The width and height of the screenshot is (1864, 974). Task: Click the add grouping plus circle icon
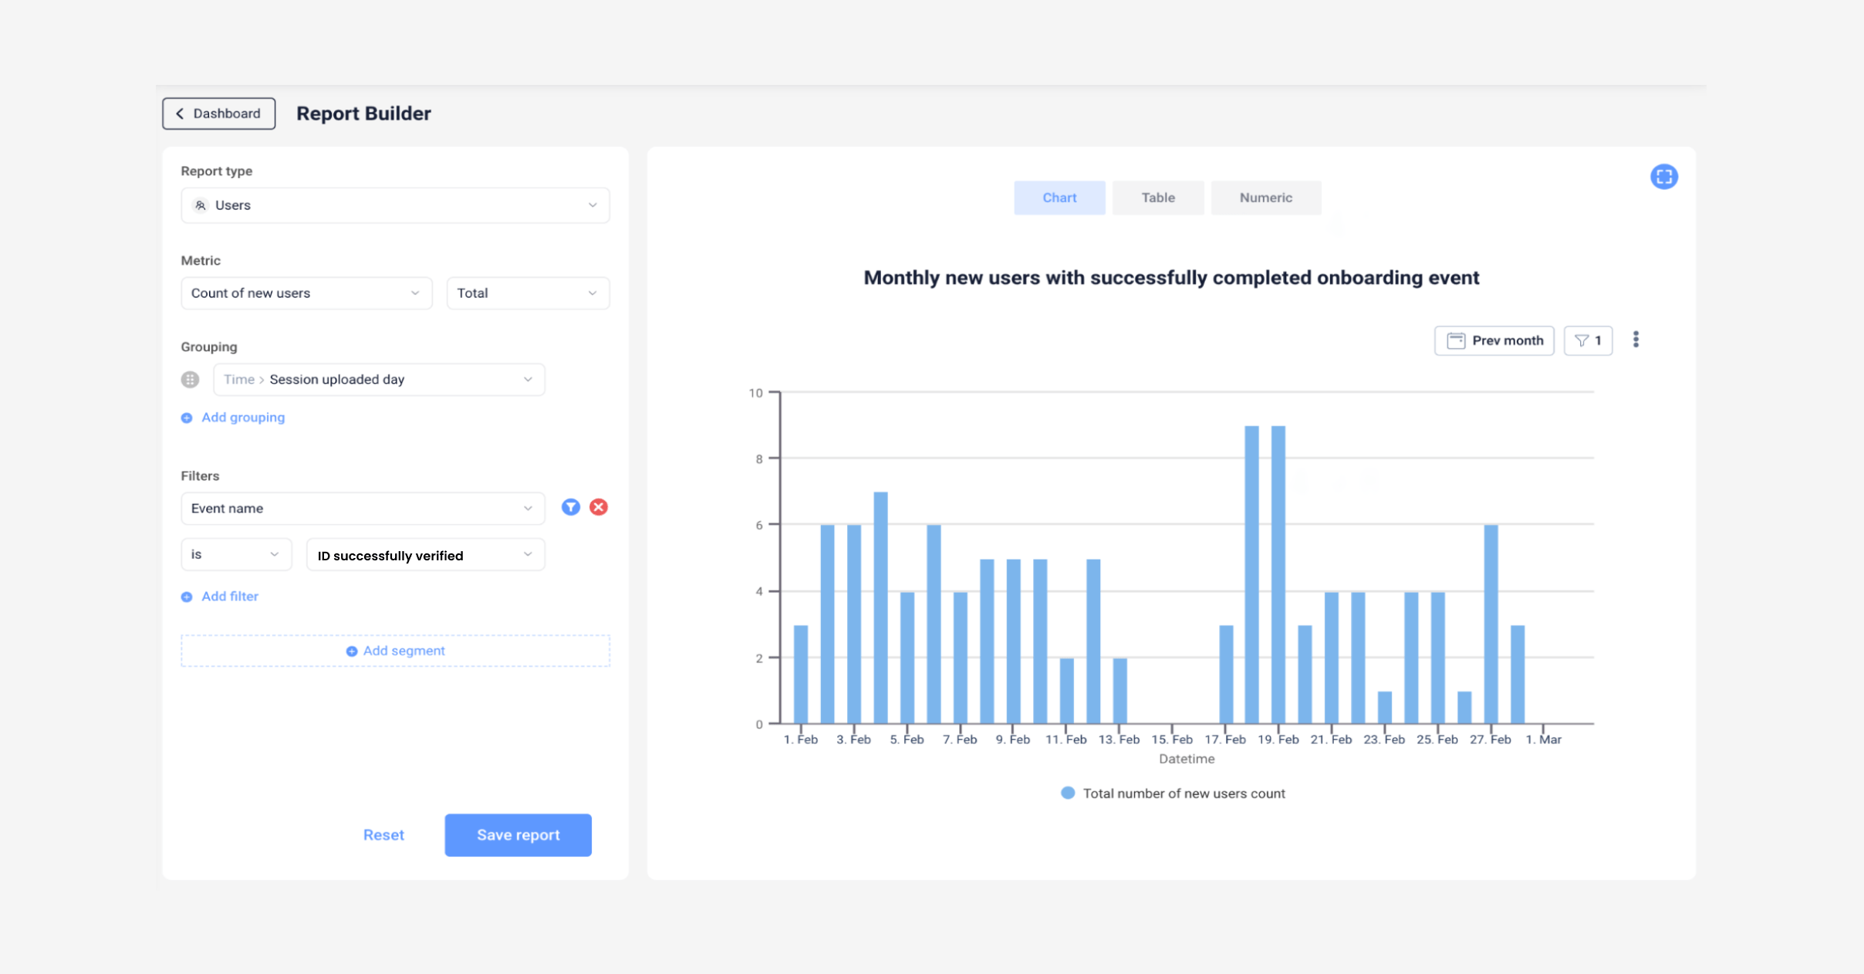(x=186, y=417)
